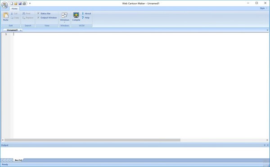Print using the printer icon
Image resolution: width=270 pixels, height=167 pixels.
[24, 4]
